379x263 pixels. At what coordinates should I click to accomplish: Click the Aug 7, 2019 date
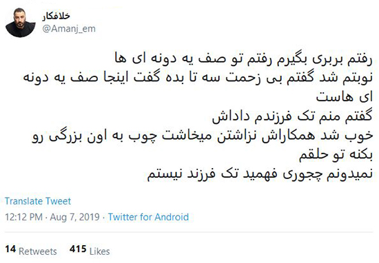point(74,217)
